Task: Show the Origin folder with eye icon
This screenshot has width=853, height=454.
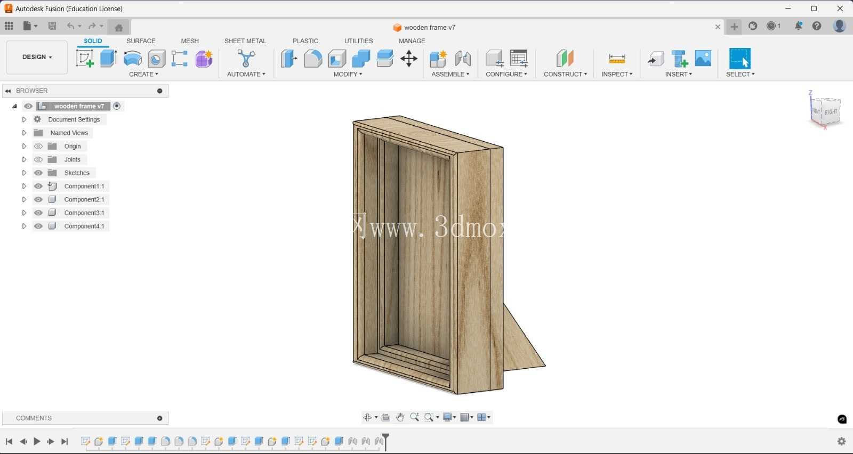Action: 38,146
